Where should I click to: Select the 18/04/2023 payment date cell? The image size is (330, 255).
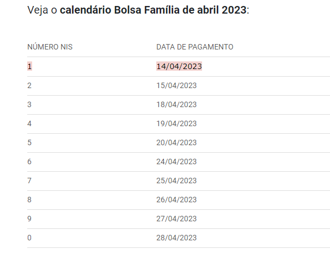(176, 104)
